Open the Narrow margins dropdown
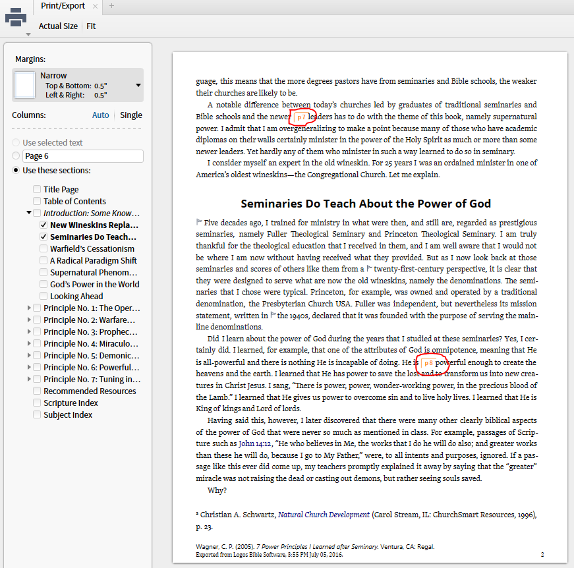The image size is (574, 568). [78, 85]
